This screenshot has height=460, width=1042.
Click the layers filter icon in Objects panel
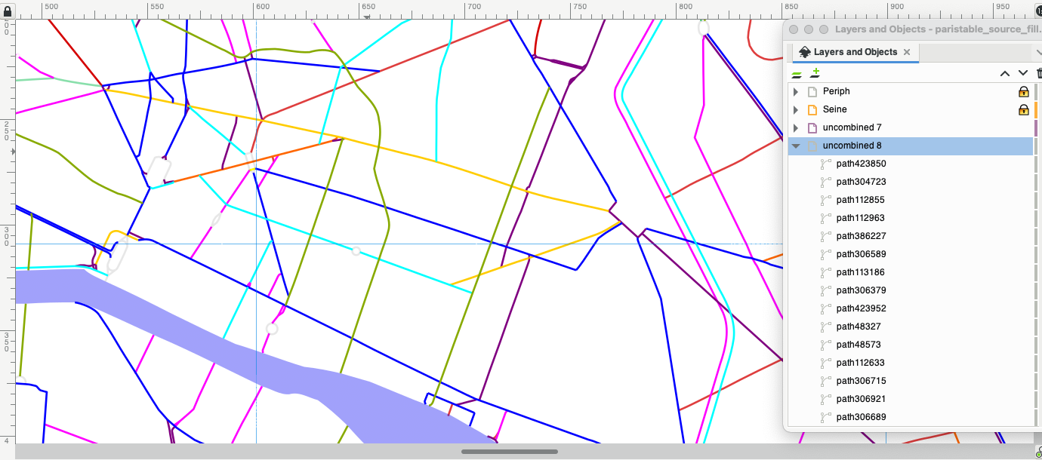coord(795,73)
